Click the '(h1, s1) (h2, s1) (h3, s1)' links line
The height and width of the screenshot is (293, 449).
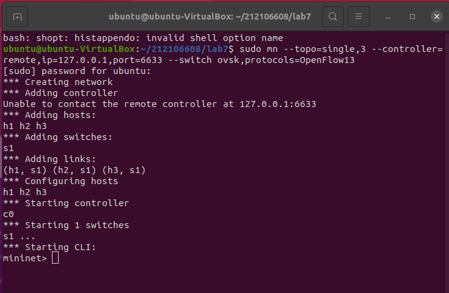click(x=75, y=170)
